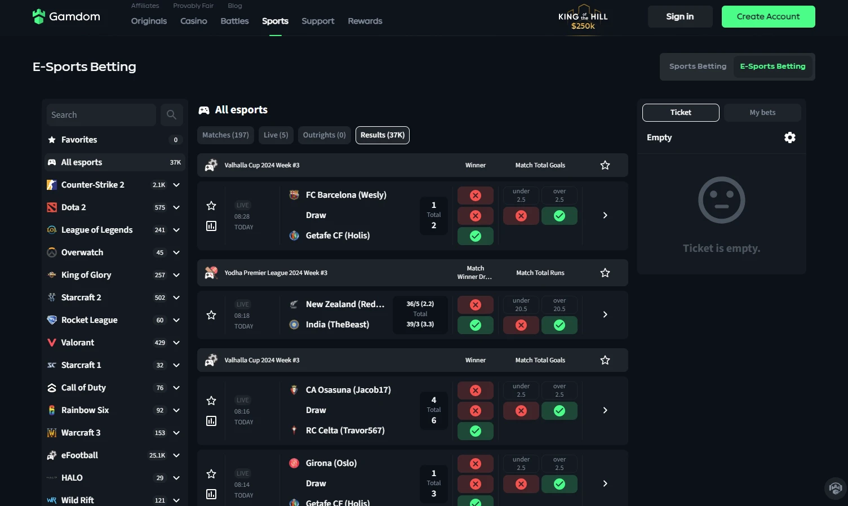Expand the HALO category chevron
The image size is (848, 506).
176,478
